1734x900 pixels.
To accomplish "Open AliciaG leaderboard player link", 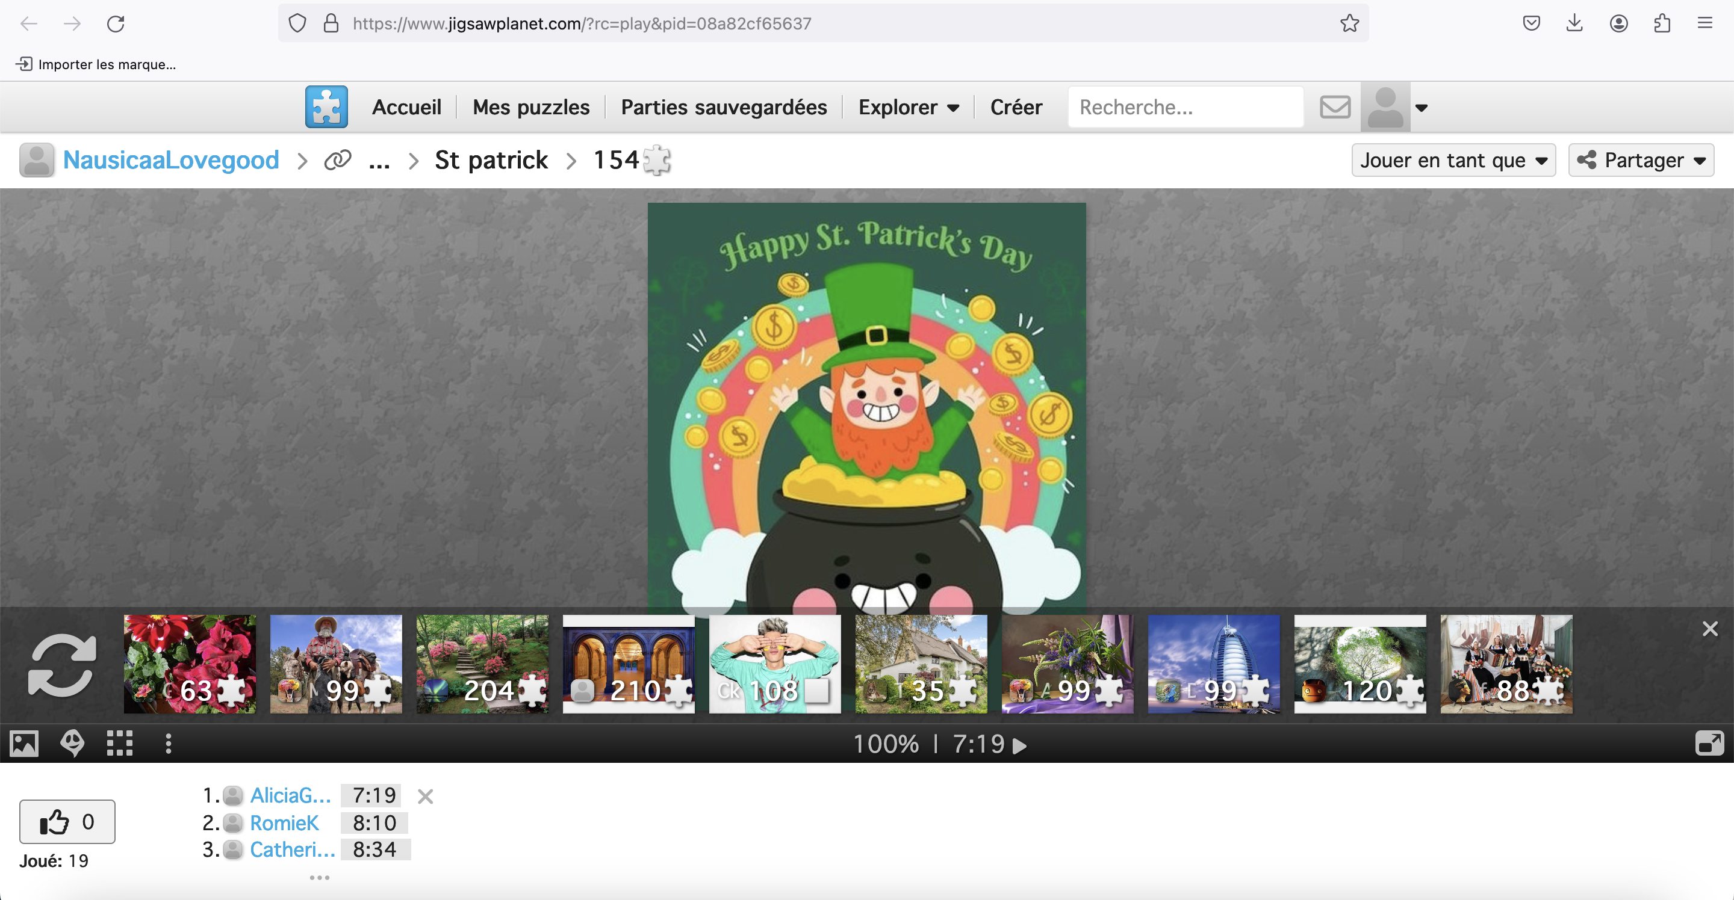I will (290, 796).
